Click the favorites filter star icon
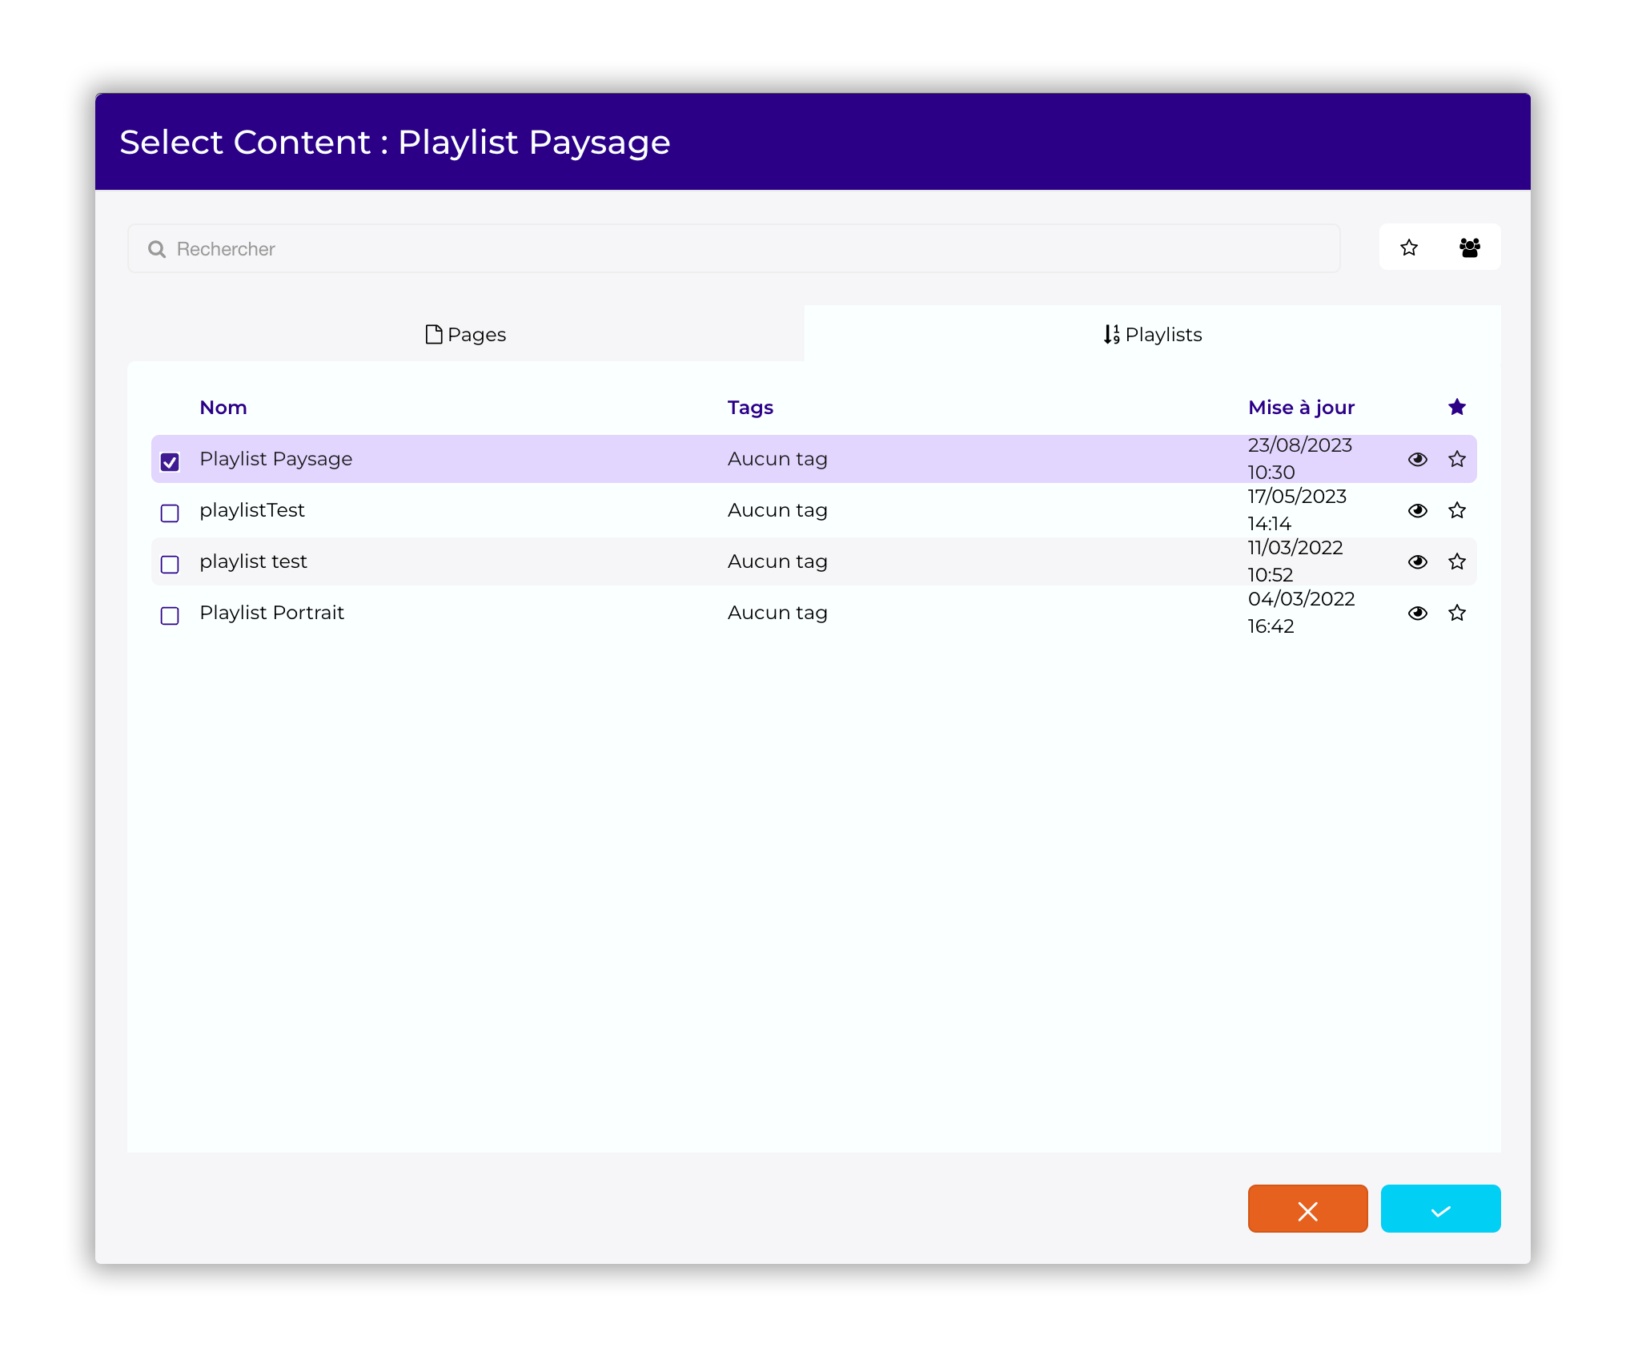This screenshot has width=1630, height=1360. pos(1409,247)
